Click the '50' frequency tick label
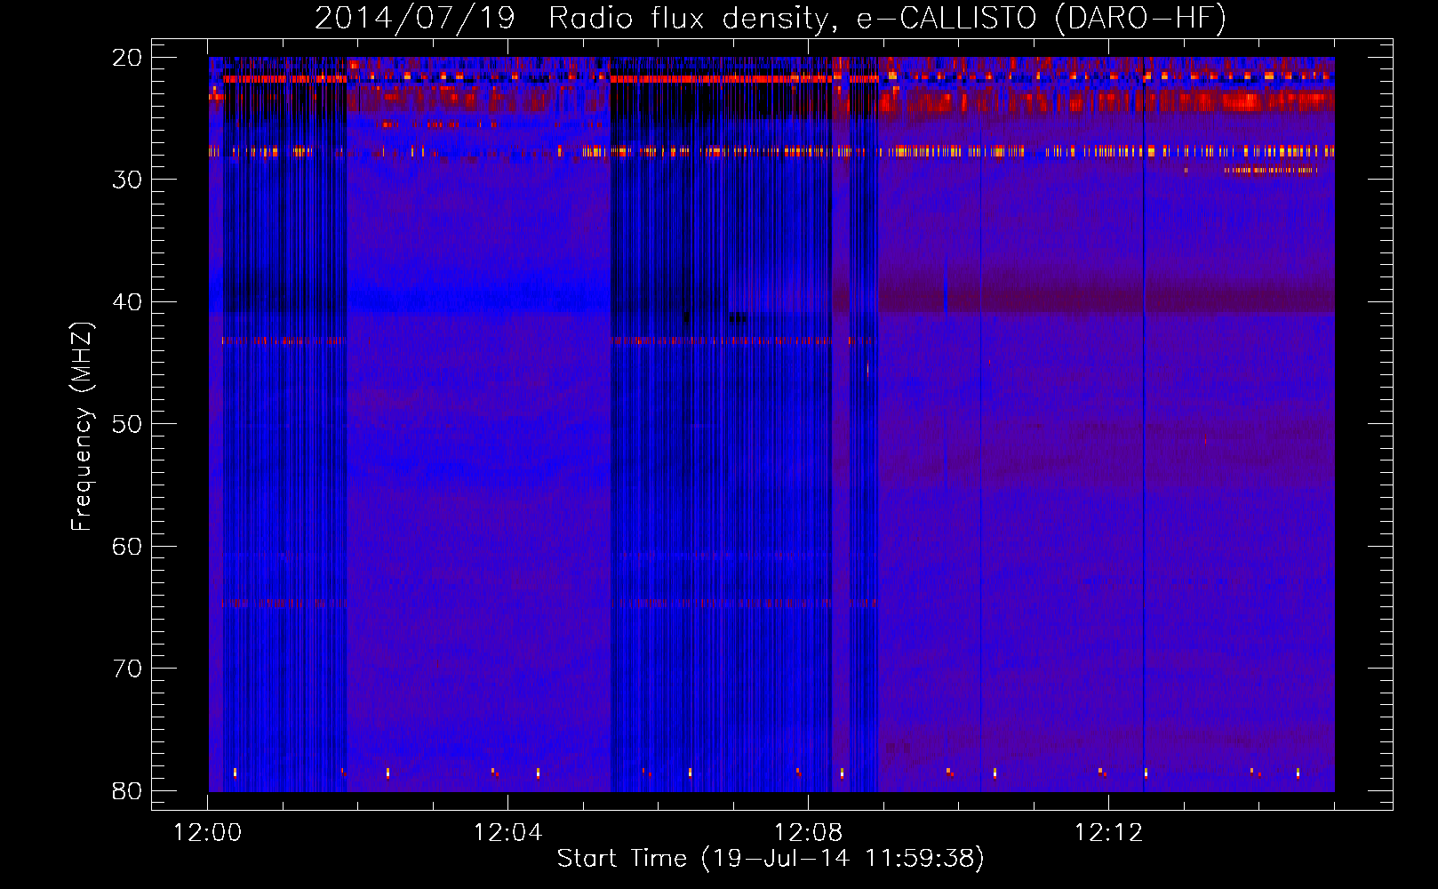The width and height of the screenshot is (1438, 889). 127,424
